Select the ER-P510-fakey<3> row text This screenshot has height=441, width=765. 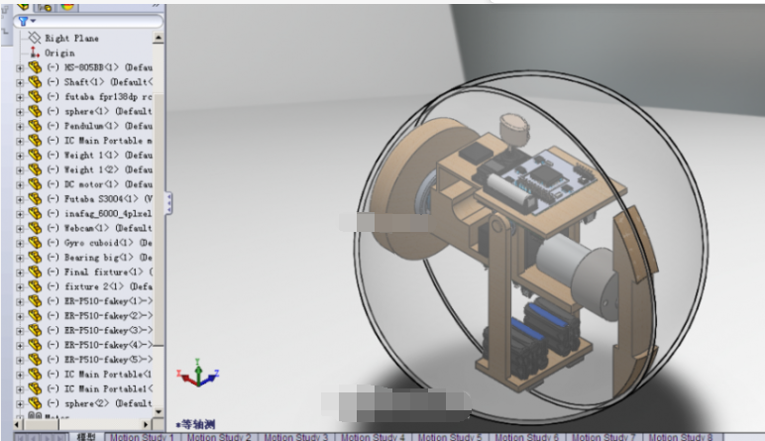click(99, 330)
